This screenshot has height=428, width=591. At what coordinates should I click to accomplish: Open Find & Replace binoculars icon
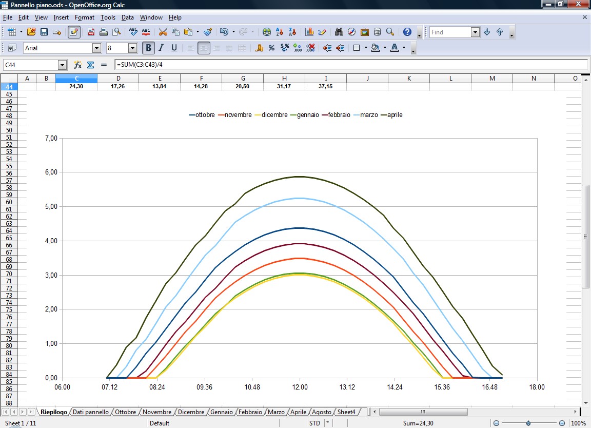(339, 32)
